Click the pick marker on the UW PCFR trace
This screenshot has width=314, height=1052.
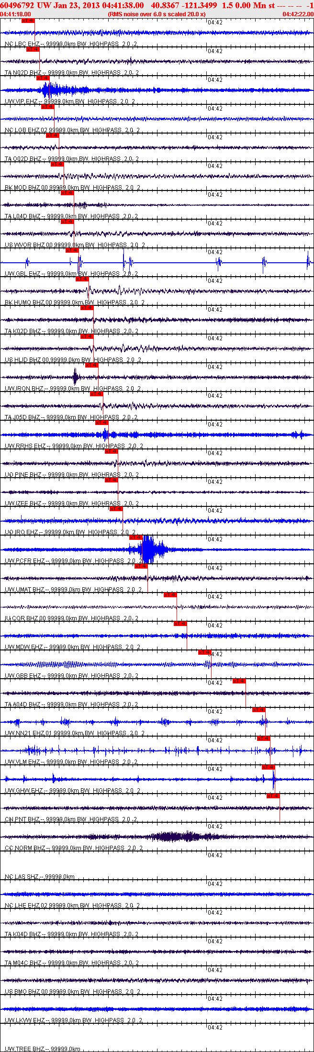coord(135,537)
